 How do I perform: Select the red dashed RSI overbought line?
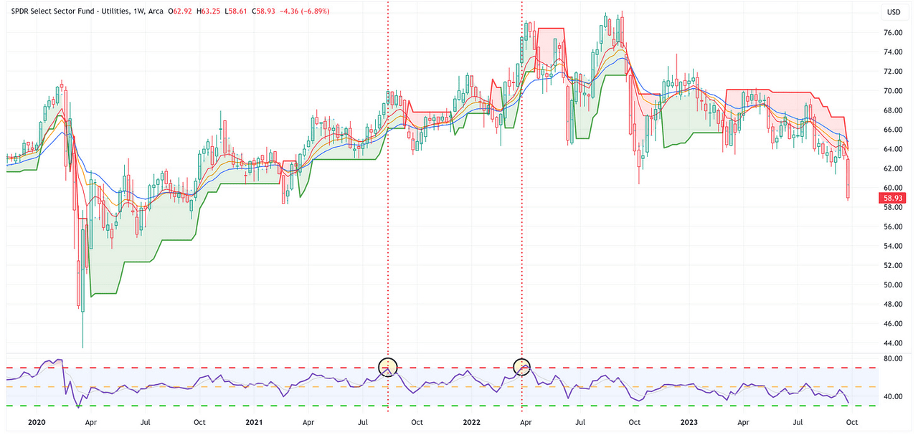pos(215,368)
